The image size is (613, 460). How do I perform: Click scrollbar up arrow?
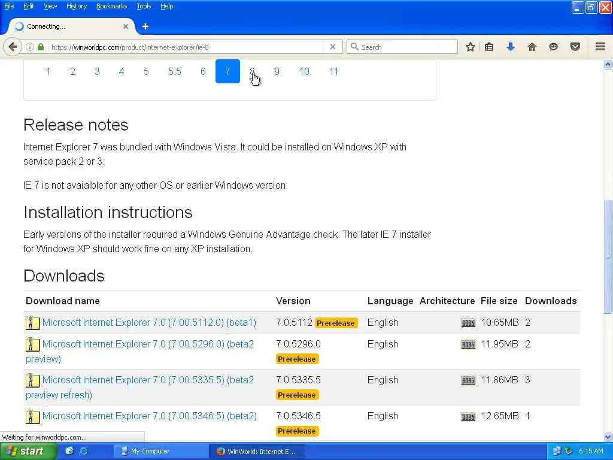coord(608,65)
